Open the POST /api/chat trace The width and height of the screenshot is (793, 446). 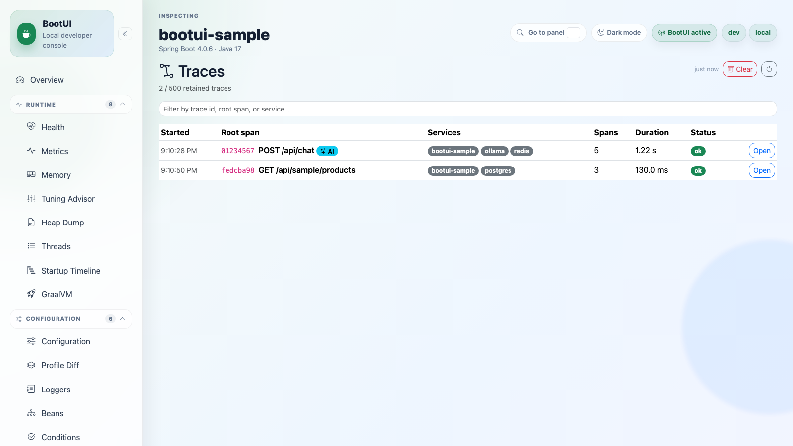click(762, 151)
